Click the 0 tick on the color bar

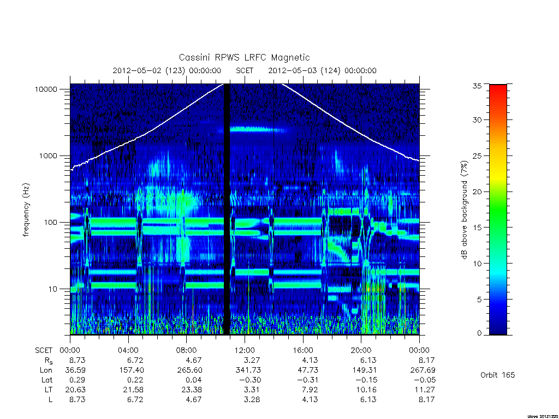(x=479, y=333)
